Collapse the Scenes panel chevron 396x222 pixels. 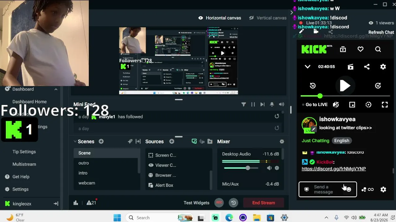point(75,142)
